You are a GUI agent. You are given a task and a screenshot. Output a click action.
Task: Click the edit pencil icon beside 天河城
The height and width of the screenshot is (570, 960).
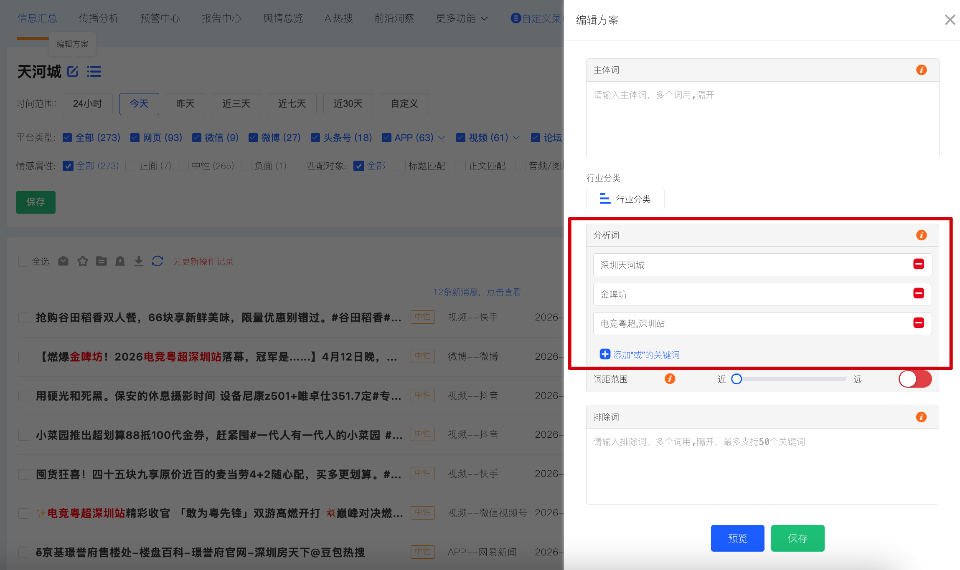73,72
